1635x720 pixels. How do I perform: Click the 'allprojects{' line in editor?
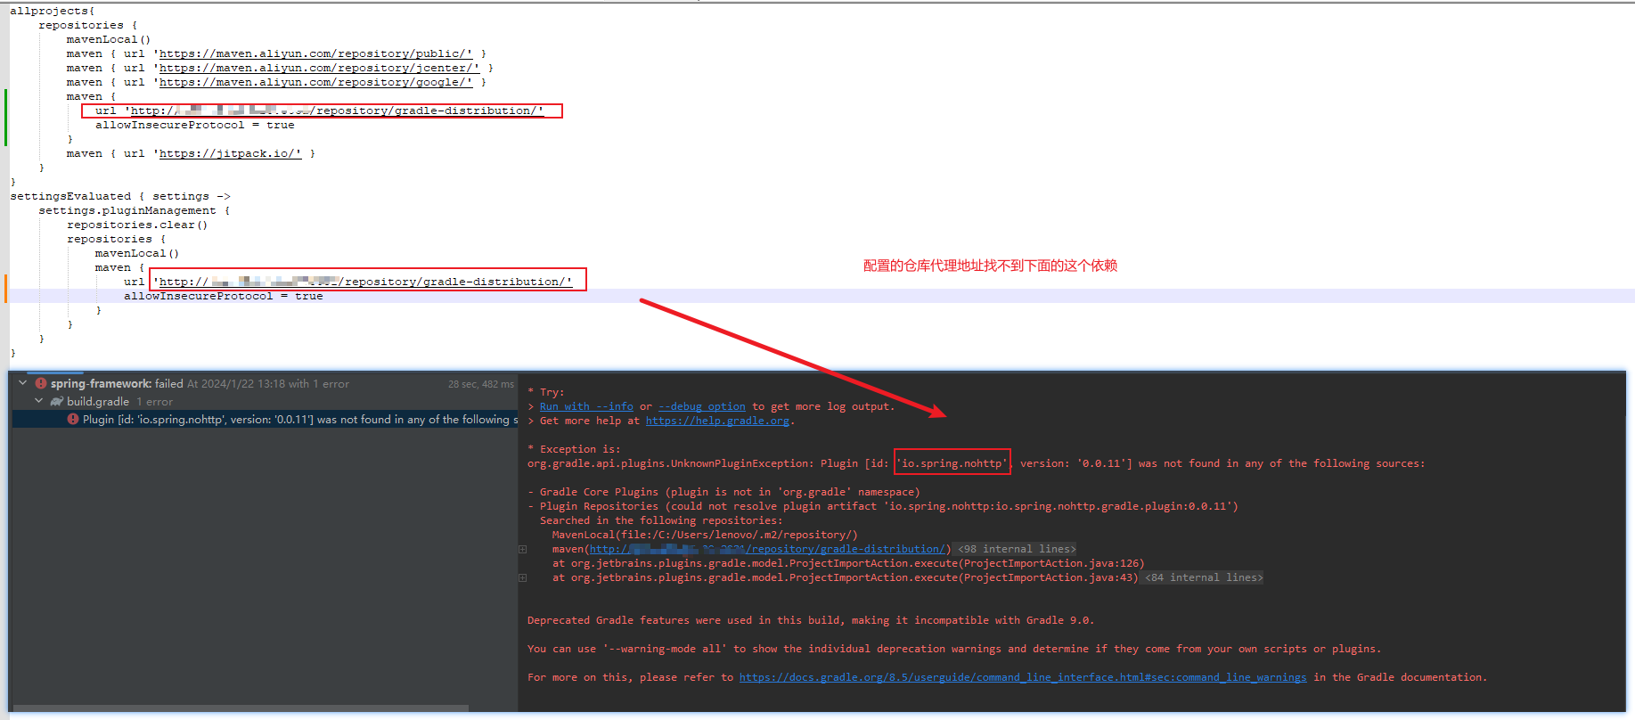[53, 11]
